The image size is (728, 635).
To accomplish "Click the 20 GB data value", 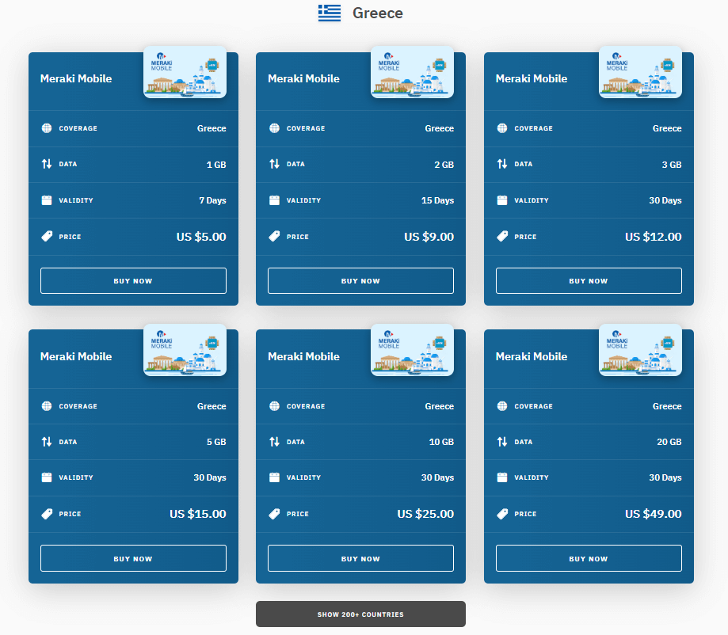I will click(669, 442).
